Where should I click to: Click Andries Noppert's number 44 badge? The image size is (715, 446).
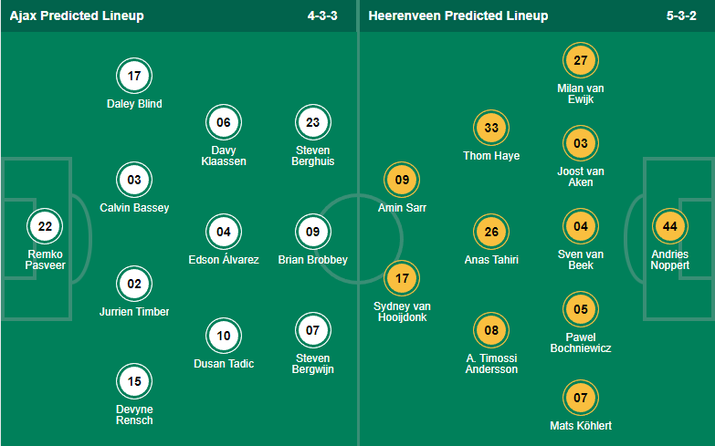(x=670, y=225)
